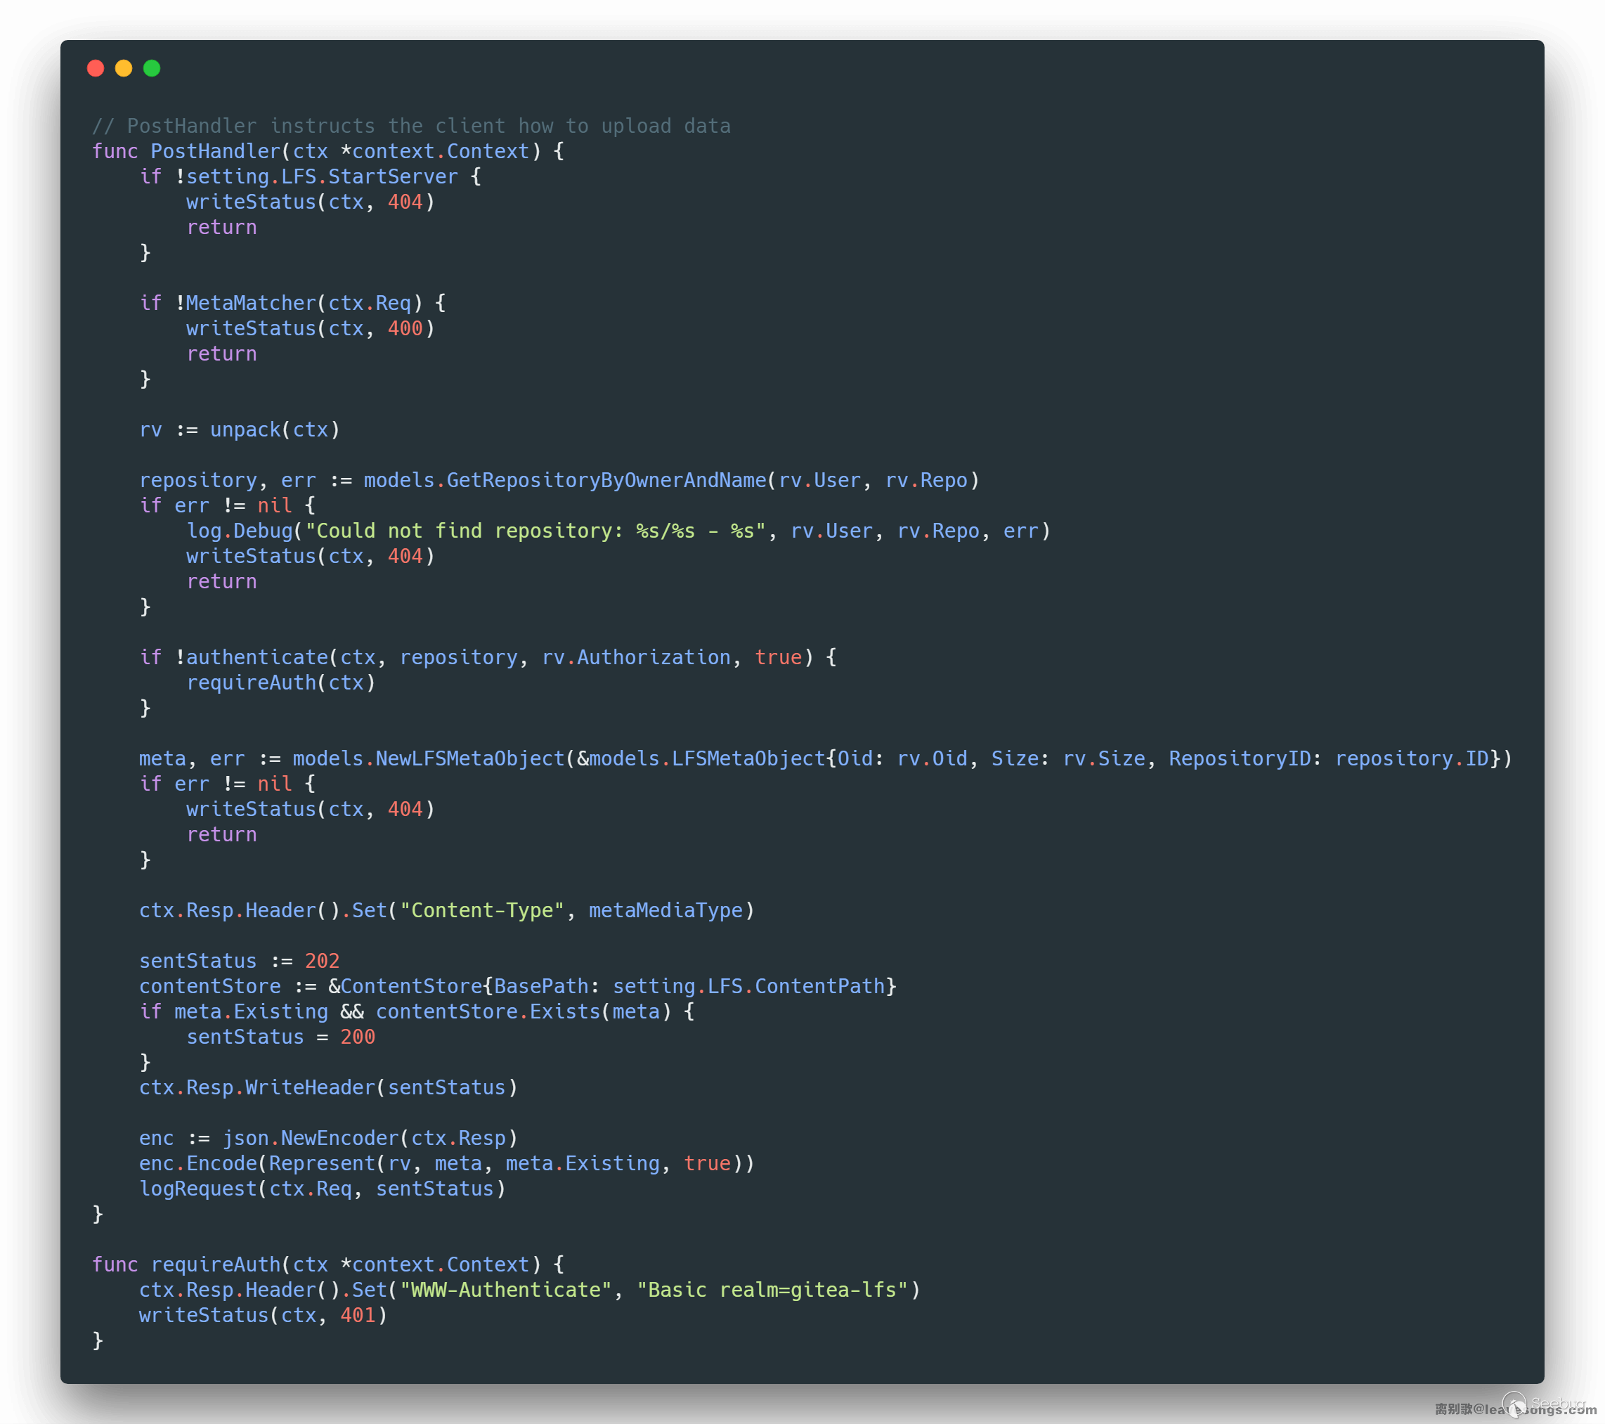Click the Seebug logo watermark
Image resolution: width=1605 pixels, height=1424 pixels.
coord(1544,1404)
